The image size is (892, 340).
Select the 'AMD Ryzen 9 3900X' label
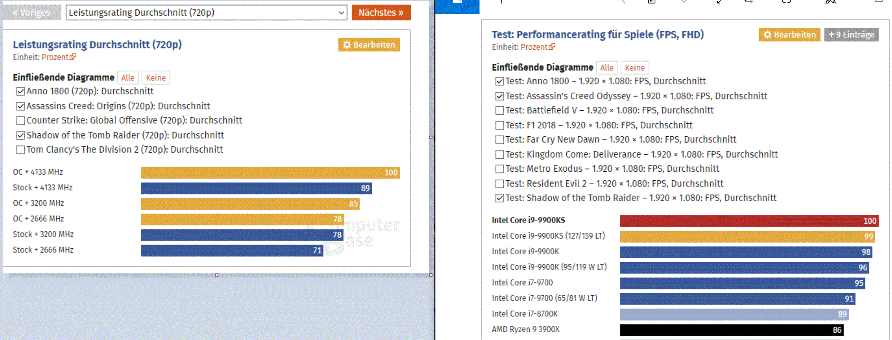point(526,329)
